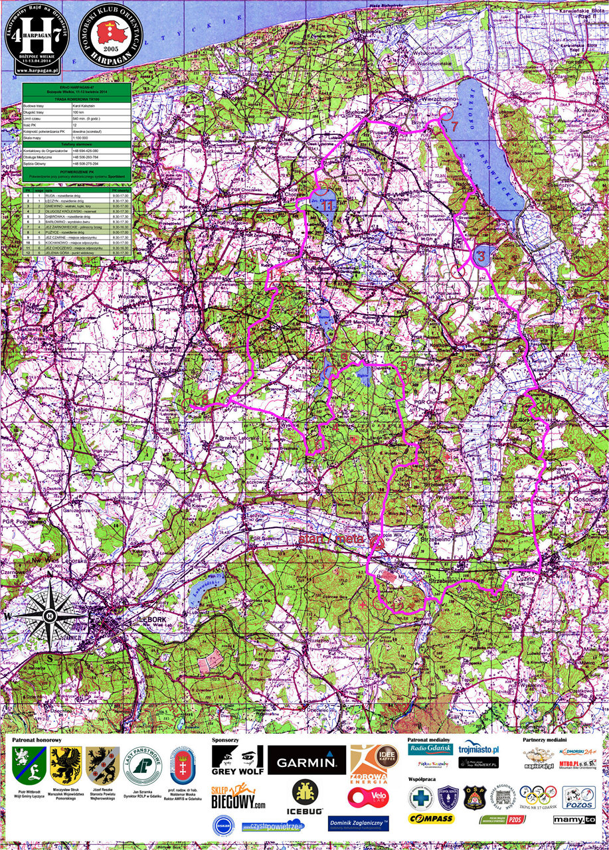The image size is (609, 850).
Task: Open the Icebug sponsor logo
Action: click(x=305, y=798)
